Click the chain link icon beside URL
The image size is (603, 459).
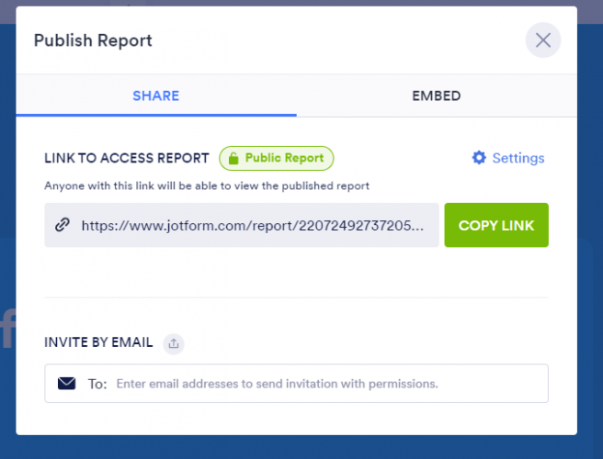pos(63,225)
